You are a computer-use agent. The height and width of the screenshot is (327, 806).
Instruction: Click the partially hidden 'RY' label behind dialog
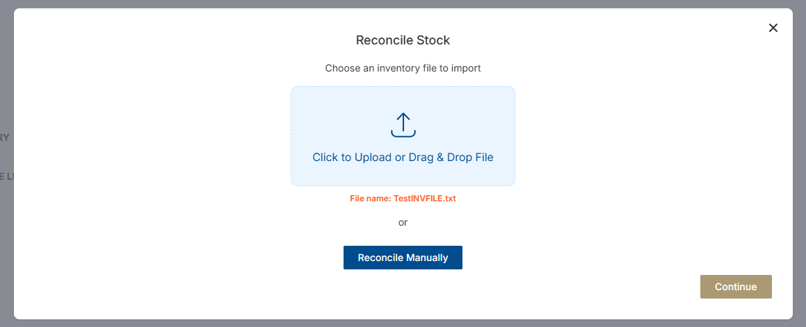click(5, 137)
